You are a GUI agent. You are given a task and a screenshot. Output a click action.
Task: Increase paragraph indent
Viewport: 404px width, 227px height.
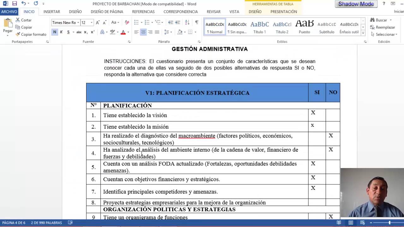tap(178, 22)
